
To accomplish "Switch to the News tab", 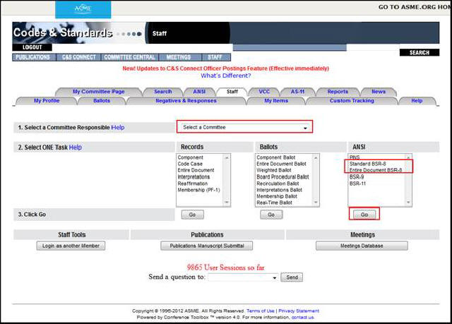I will 379,92.
